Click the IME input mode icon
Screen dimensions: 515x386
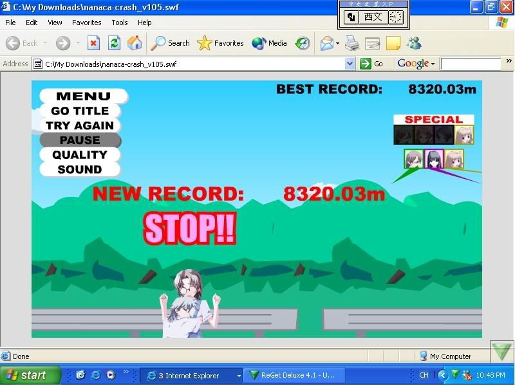click(x=351, y=17)
